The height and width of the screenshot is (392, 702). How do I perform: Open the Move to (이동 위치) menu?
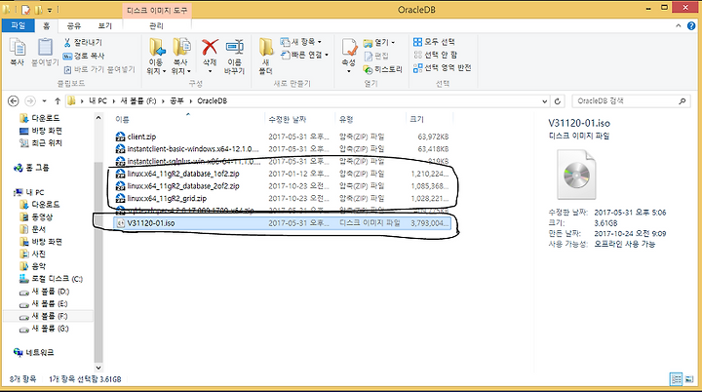click(156, 56)
